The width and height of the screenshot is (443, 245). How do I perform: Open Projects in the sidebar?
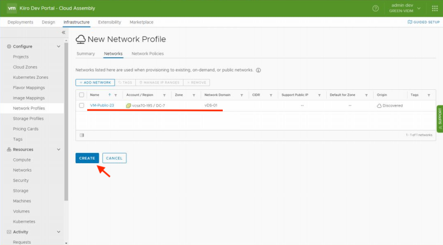(x=20, y=57)
